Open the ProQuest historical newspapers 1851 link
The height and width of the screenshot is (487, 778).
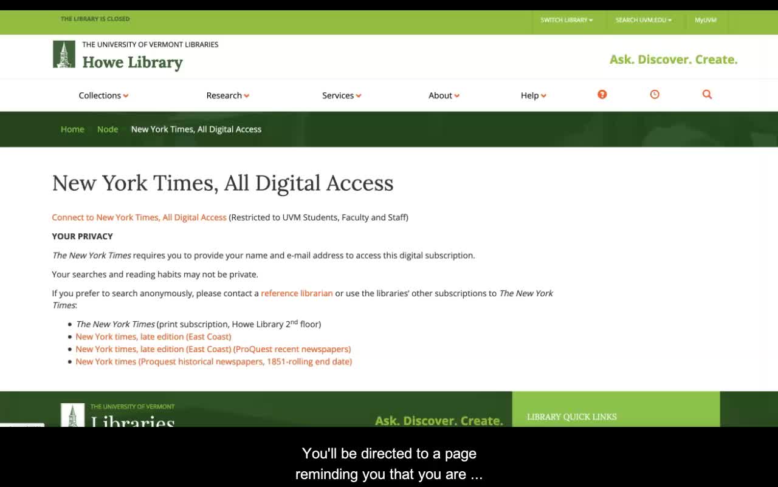[x=214, y=362]
